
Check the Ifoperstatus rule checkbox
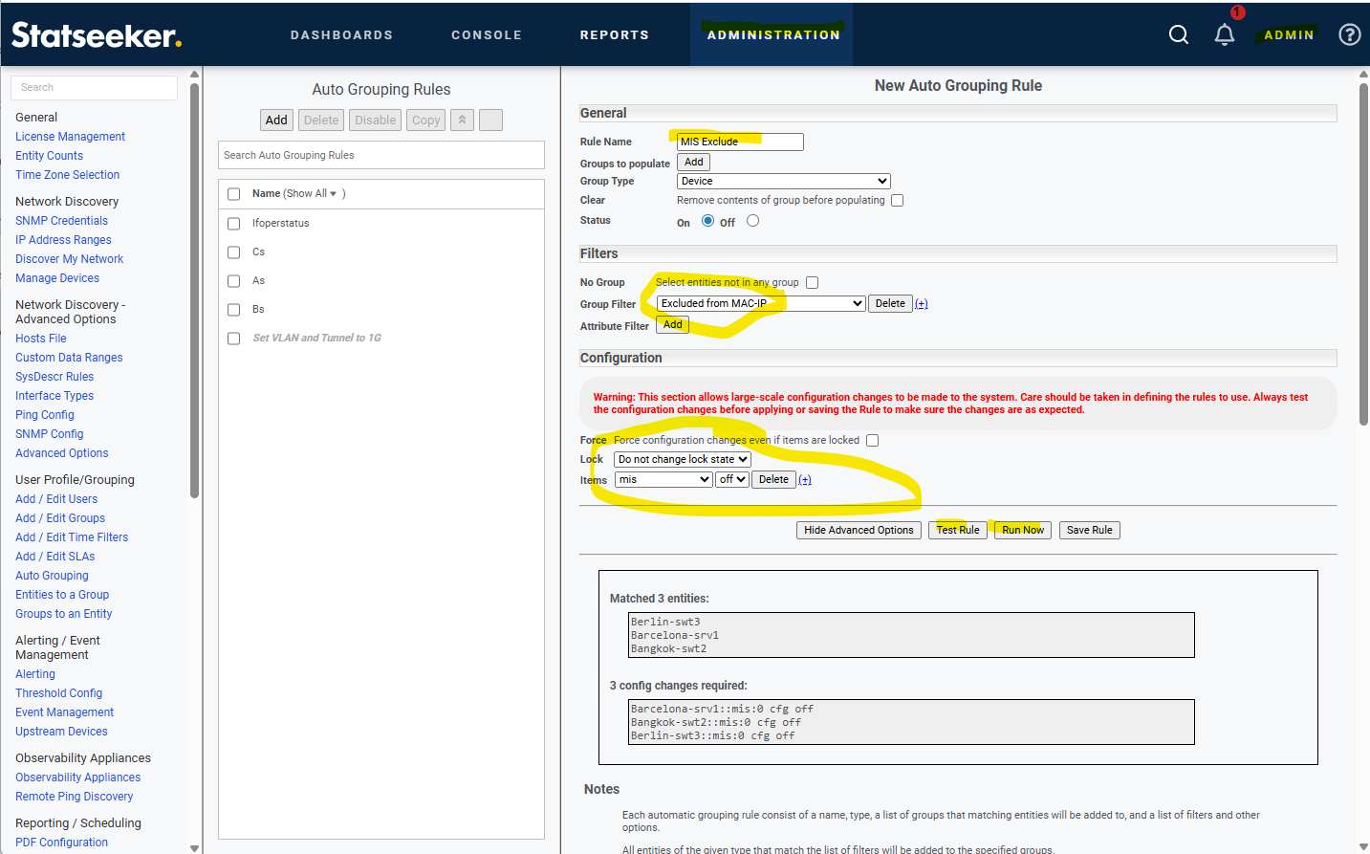233,224
